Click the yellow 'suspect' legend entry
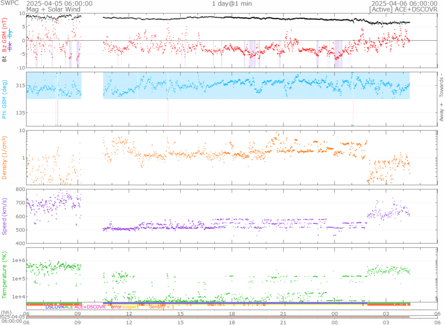Viewport: 445px width, 325px height. click(130, 307)
